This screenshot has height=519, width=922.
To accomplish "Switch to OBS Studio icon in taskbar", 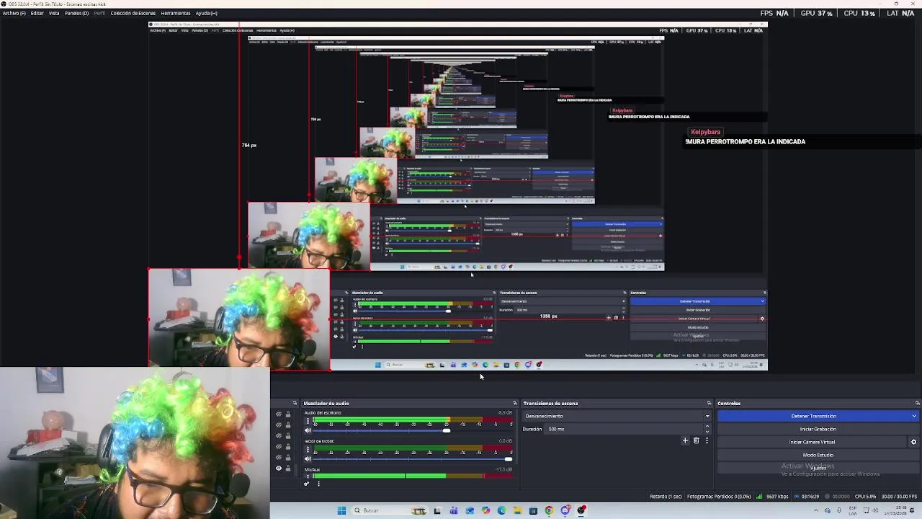I will coord(581,510).
